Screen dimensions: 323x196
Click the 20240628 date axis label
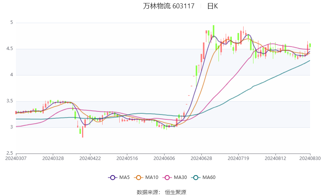(201, 158)
